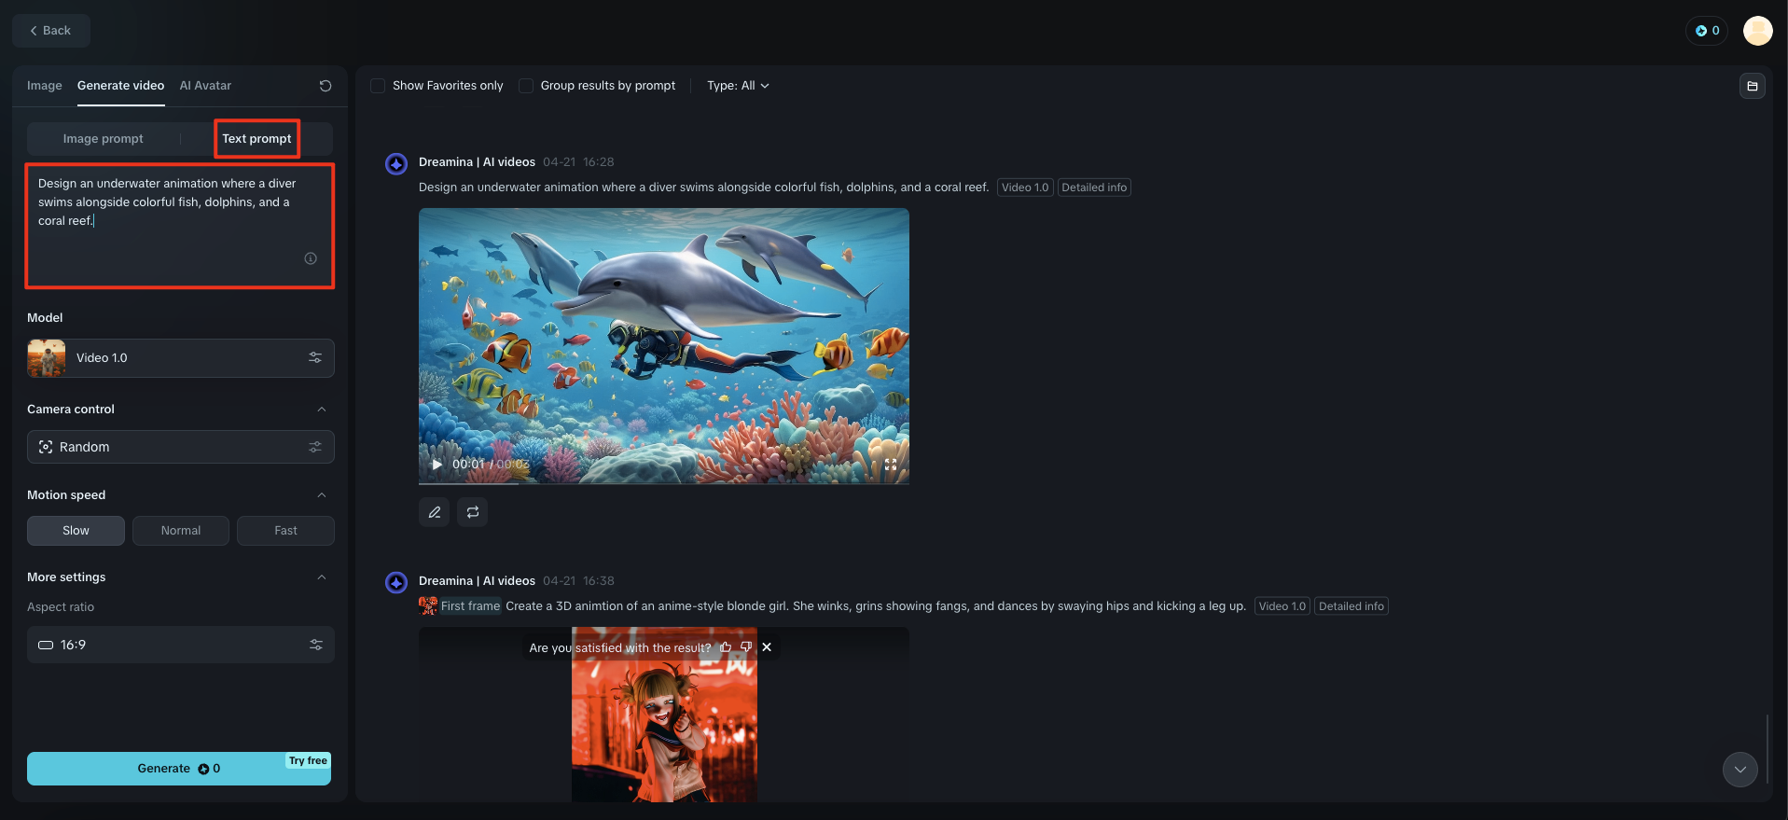Open the underwater dolphin video preview
The image size is (1788, 820).
coord(664,345)
